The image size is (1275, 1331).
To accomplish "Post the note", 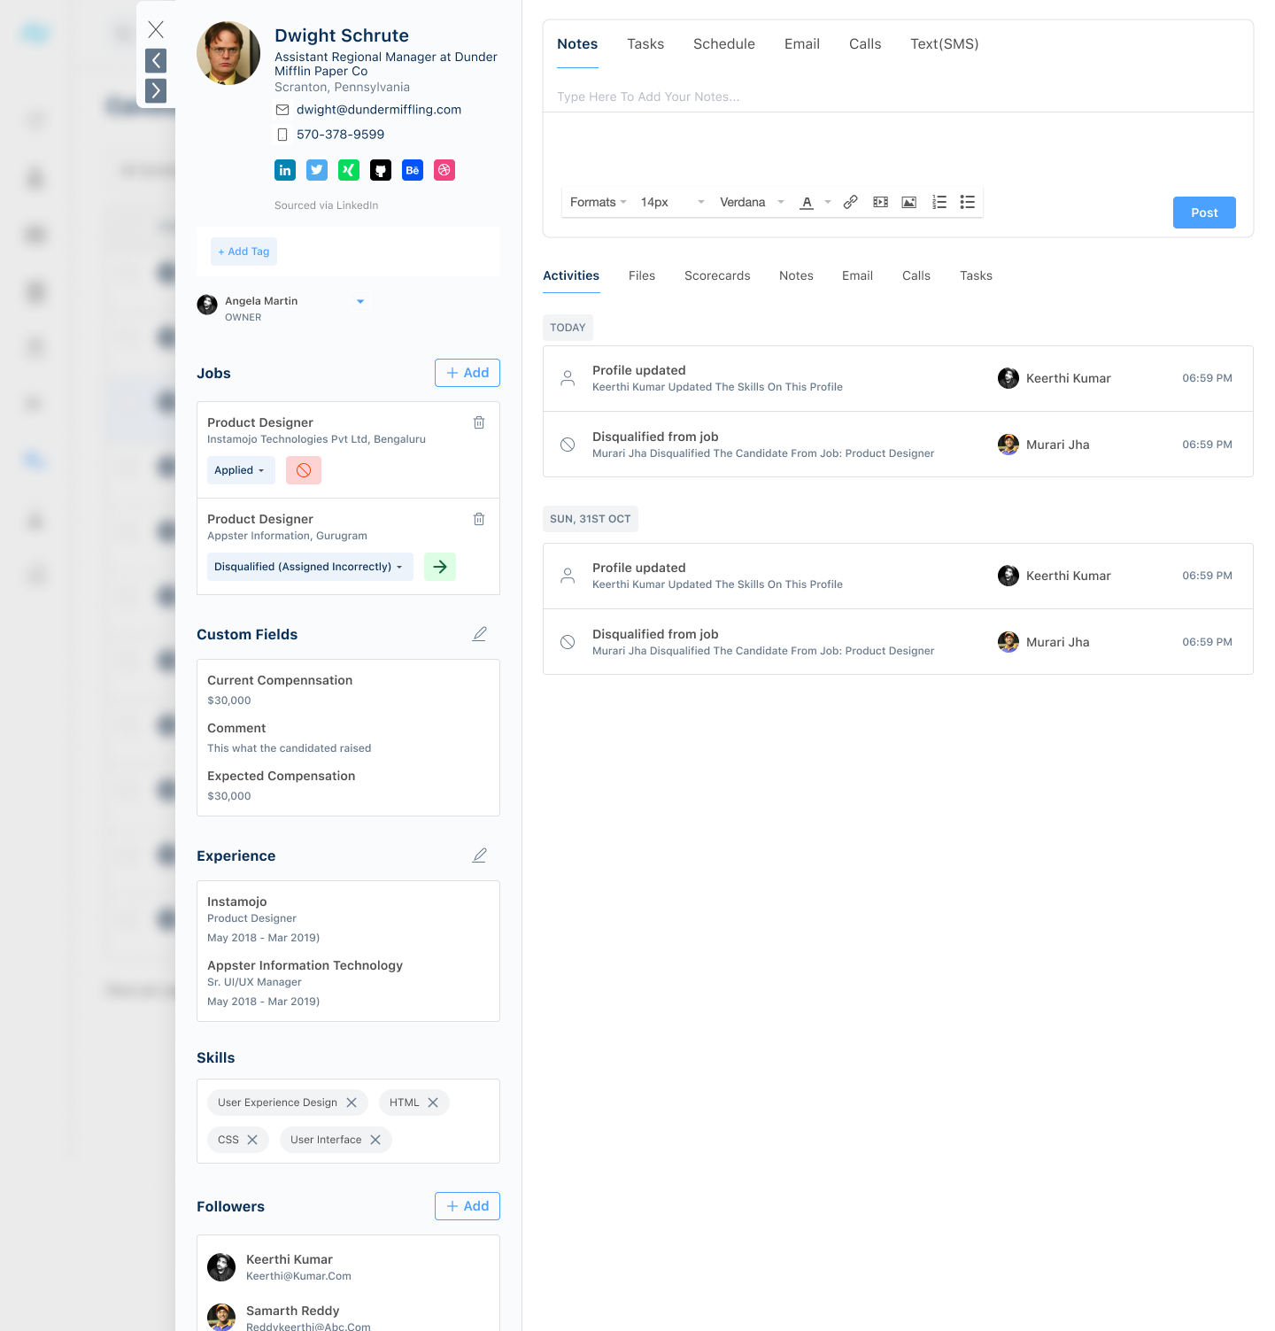I will point(1204,213).
